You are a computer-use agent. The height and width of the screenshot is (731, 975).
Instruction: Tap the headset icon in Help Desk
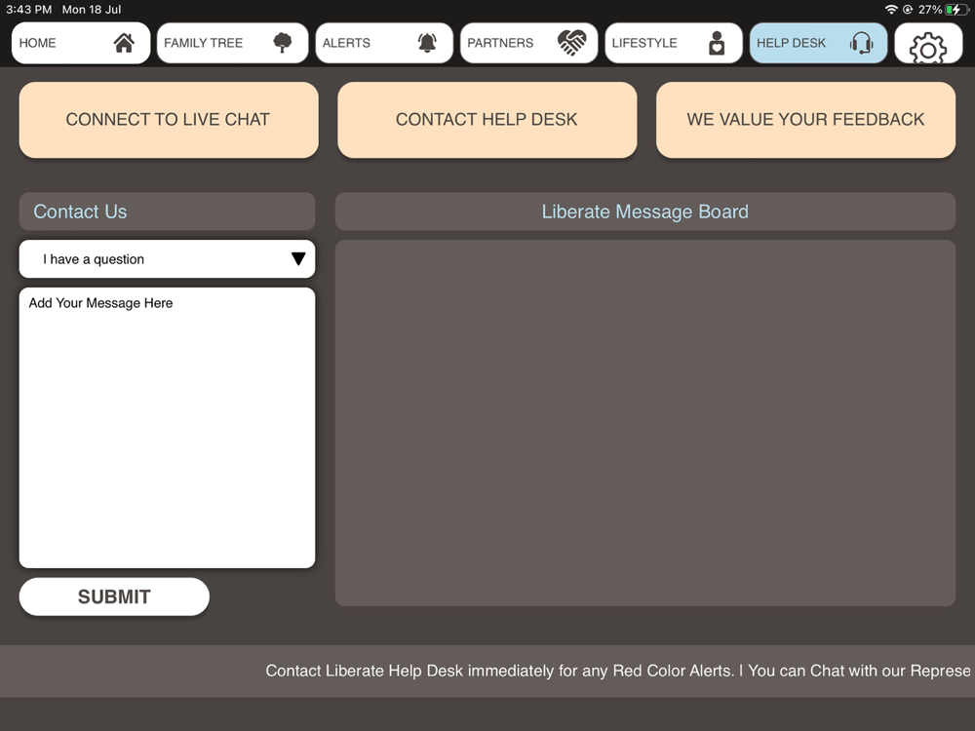click(x=861, y=43)
